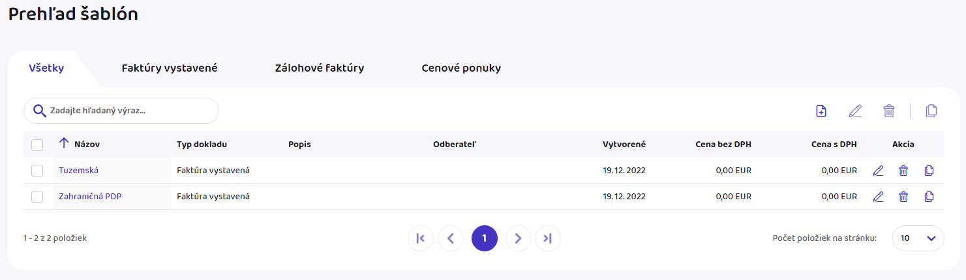Open the items per page dropdown
The image size is (966, 280).
tap(918, 238)
